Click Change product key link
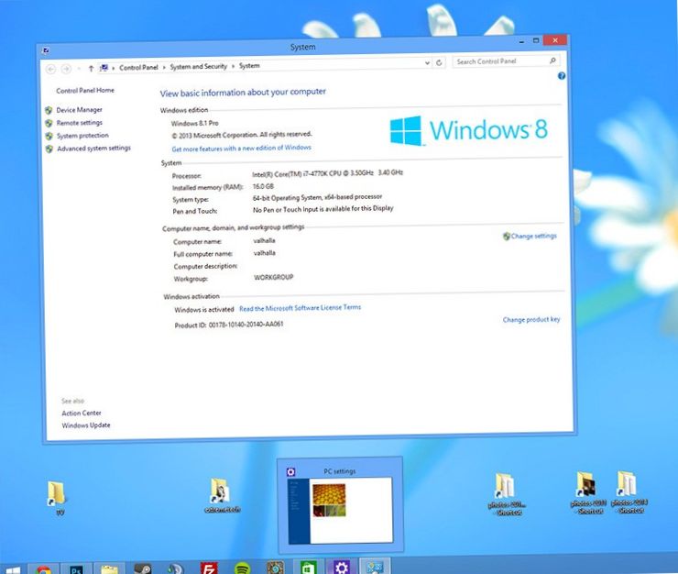 [x=531, y=319]
